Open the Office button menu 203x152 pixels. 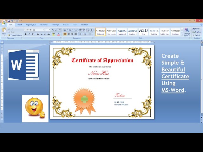pos(3,22)
